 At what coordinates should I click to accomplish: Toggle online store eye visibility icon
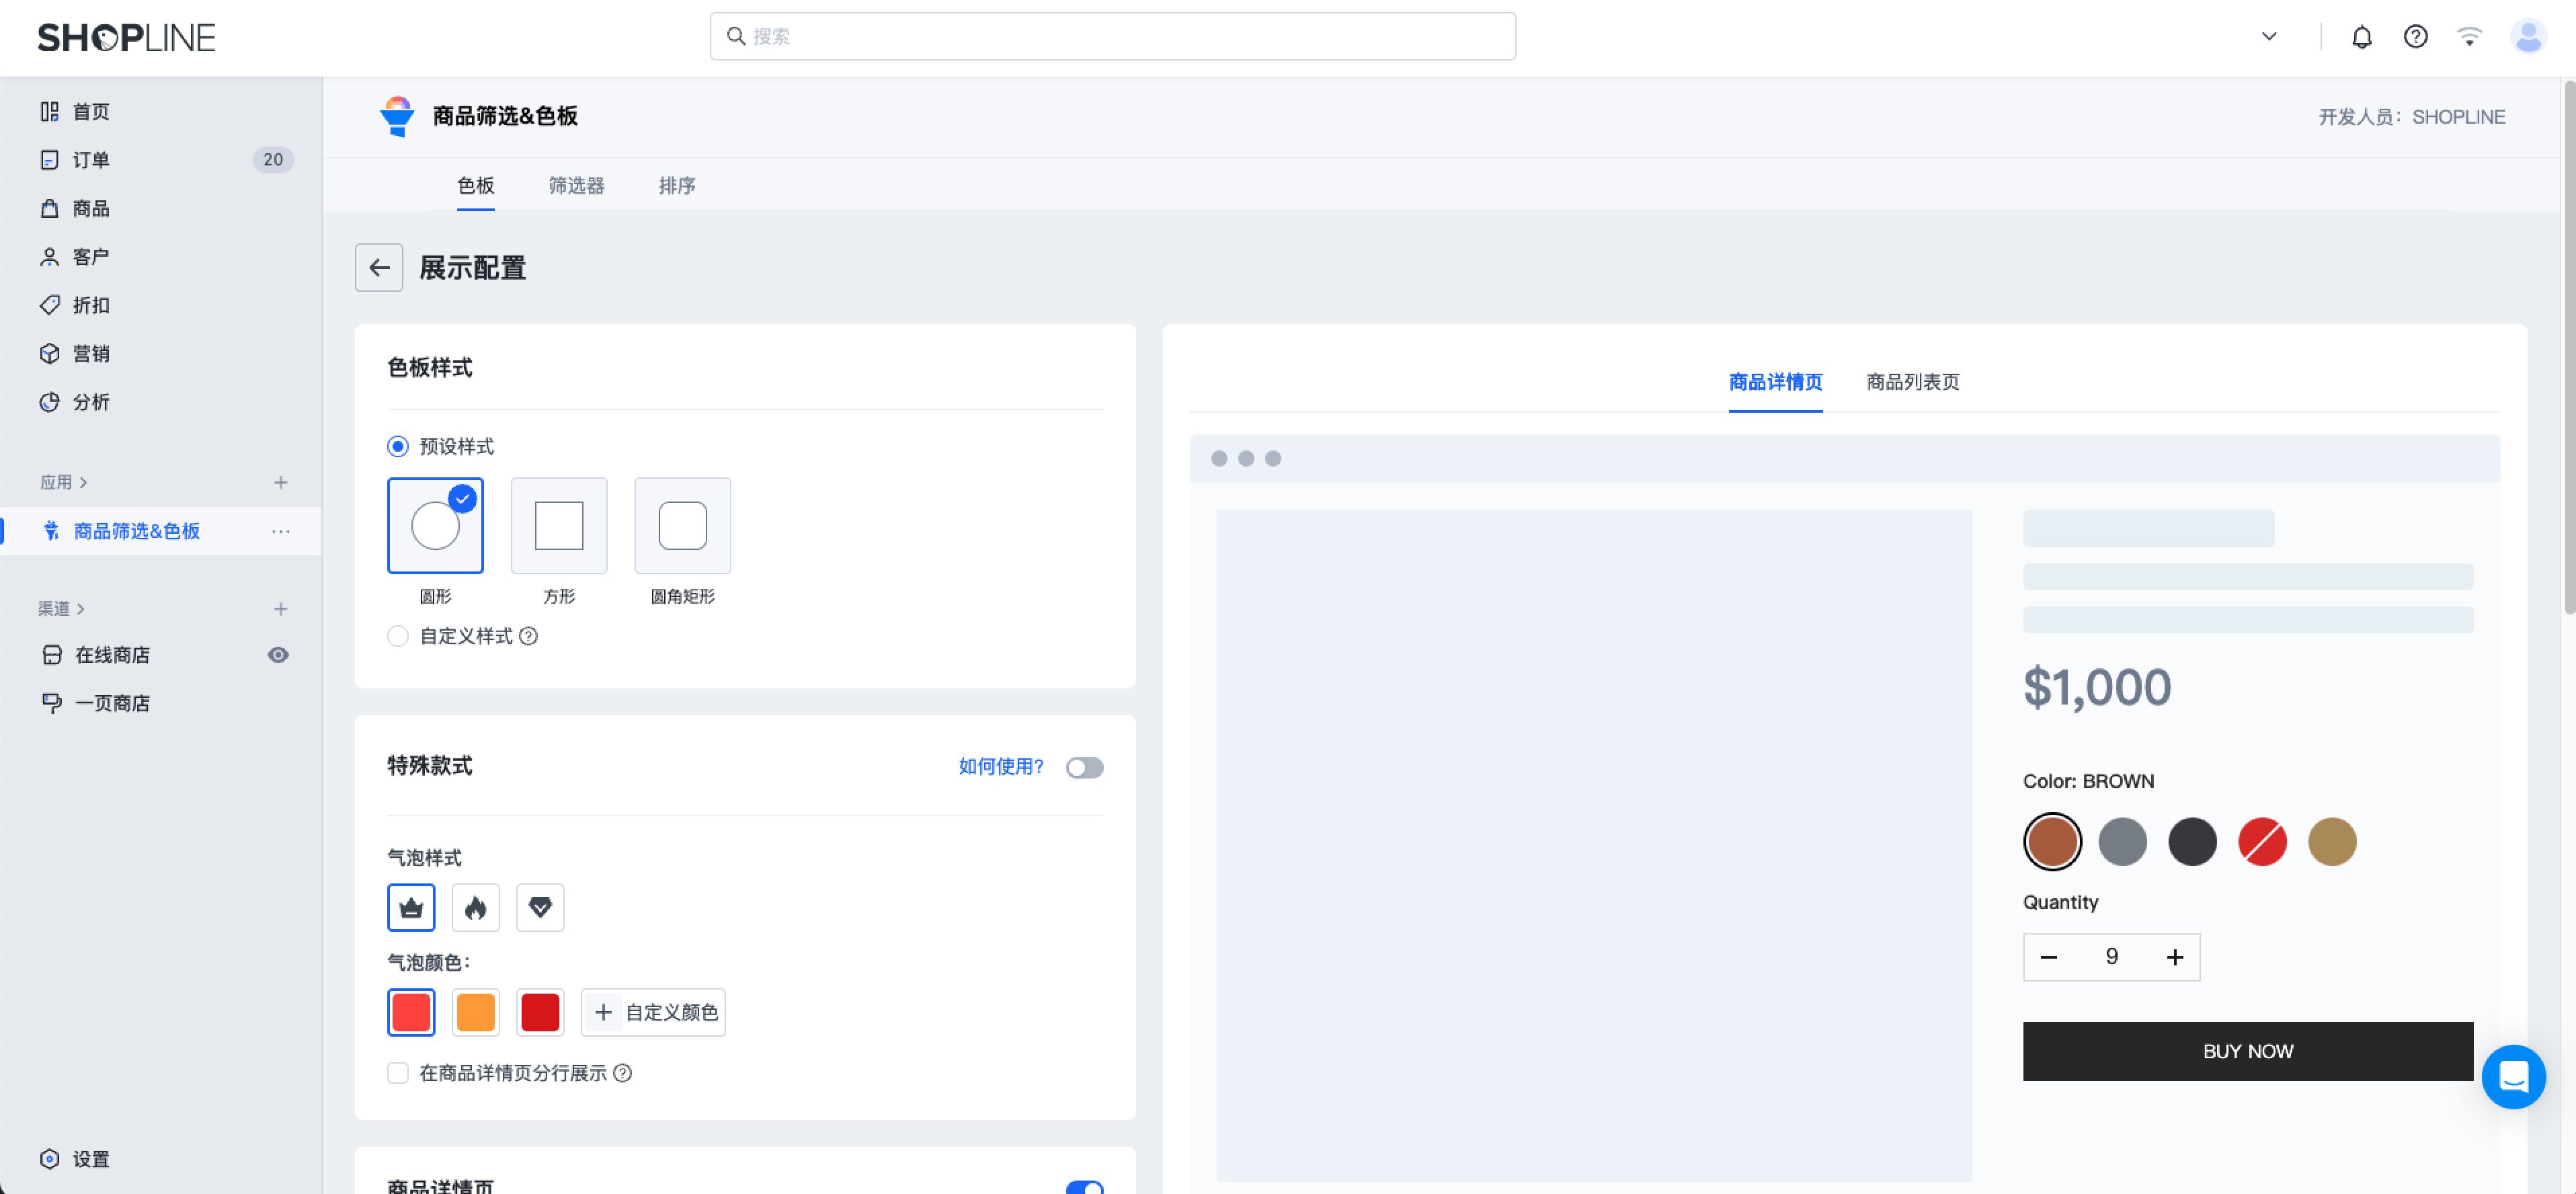click(278, 655)
